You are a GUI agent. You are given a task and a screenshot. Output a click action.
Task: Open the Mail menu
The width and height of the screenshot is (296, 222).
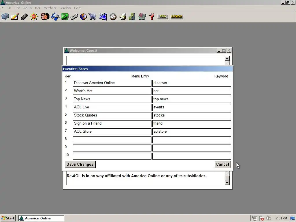pyautogui.click(x=38, y=8)
